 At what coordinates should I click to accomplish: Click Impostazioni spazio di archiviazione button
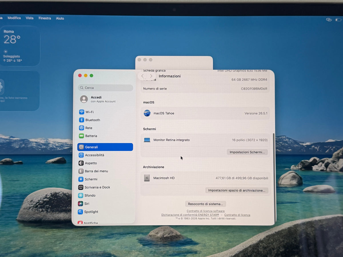[237, 190]
